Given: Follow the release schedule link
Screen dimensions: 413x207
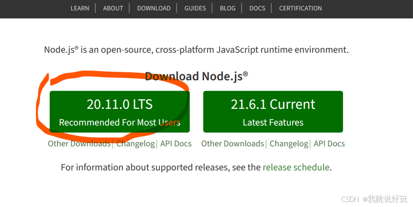Looking at the screenshot, I should pyautogui.click(x=296, y=167).
